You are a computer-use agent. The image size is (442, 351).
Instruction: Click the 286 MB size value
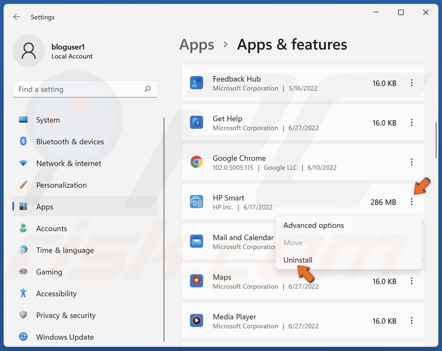383,202
